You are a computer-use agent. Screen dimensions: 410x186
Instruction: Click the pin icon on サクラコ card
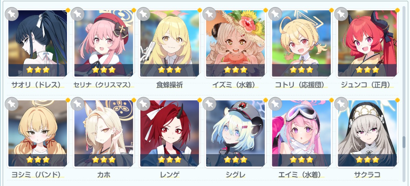(x=341, y=104)
